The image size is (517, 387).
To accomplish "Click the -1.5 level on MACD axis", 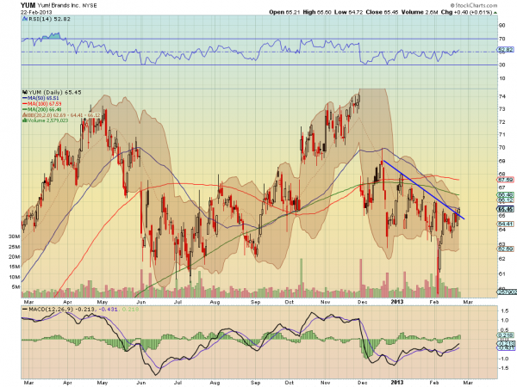I will click(503, 368).
